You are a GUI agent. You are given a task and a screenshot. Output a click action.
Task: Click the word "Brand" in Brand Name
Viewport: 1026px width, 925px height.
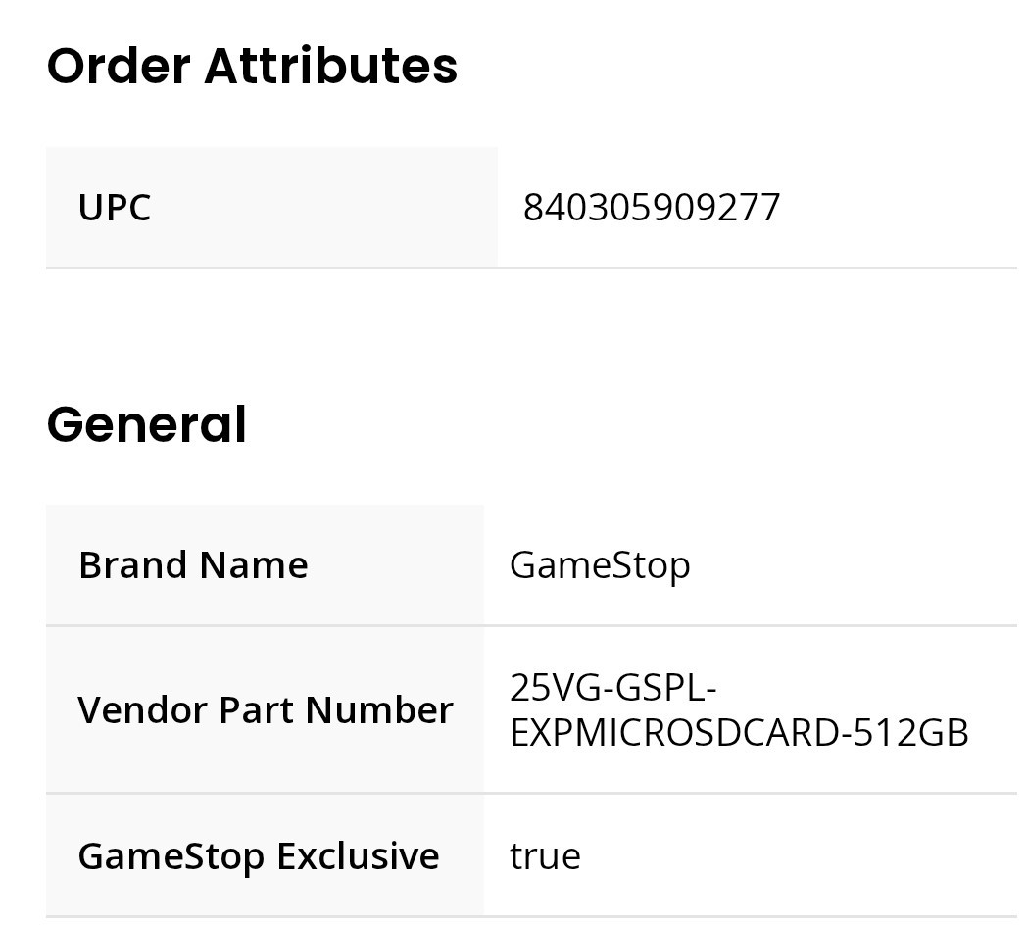tap(133, 565)
